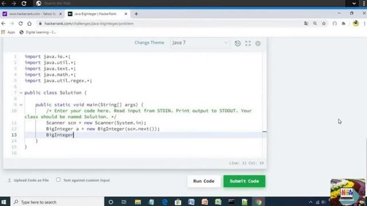Viewport: 367px width, 206px height.
Task: Open PowerPoint from the taskbar
Action: [205, 202]
